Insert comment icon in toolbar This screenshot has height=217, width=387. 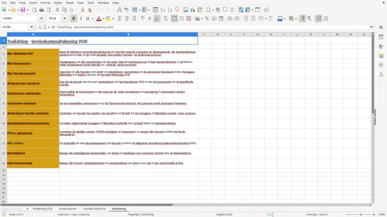pos(225,10)
